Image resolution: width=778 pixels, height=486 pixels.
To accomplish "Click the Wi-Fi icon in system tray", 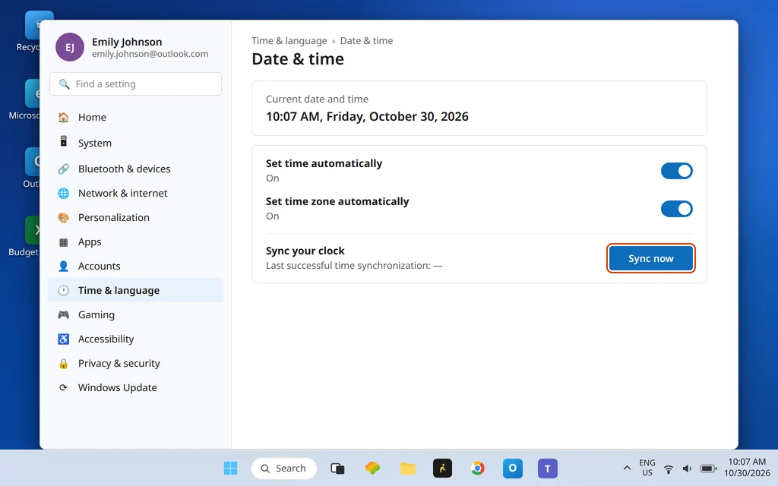I will click(669, 469).
